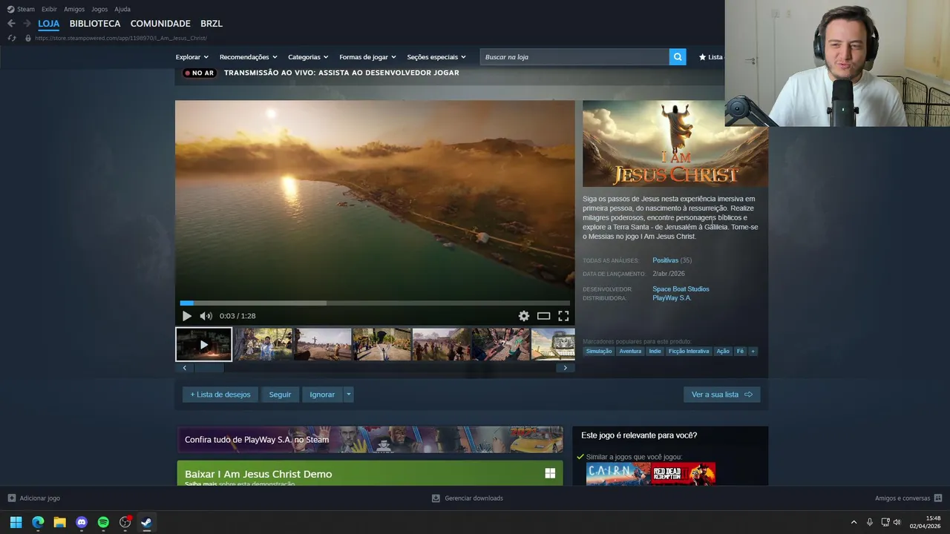Viewport: 950px width, 534px height.
Task: Expand Recomendações dropdown
Action: [249, 57]
